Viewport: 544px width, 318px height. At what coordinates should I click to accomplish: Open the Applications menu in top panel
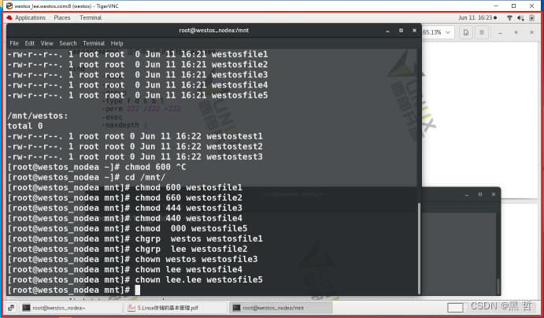coord(30,17)
